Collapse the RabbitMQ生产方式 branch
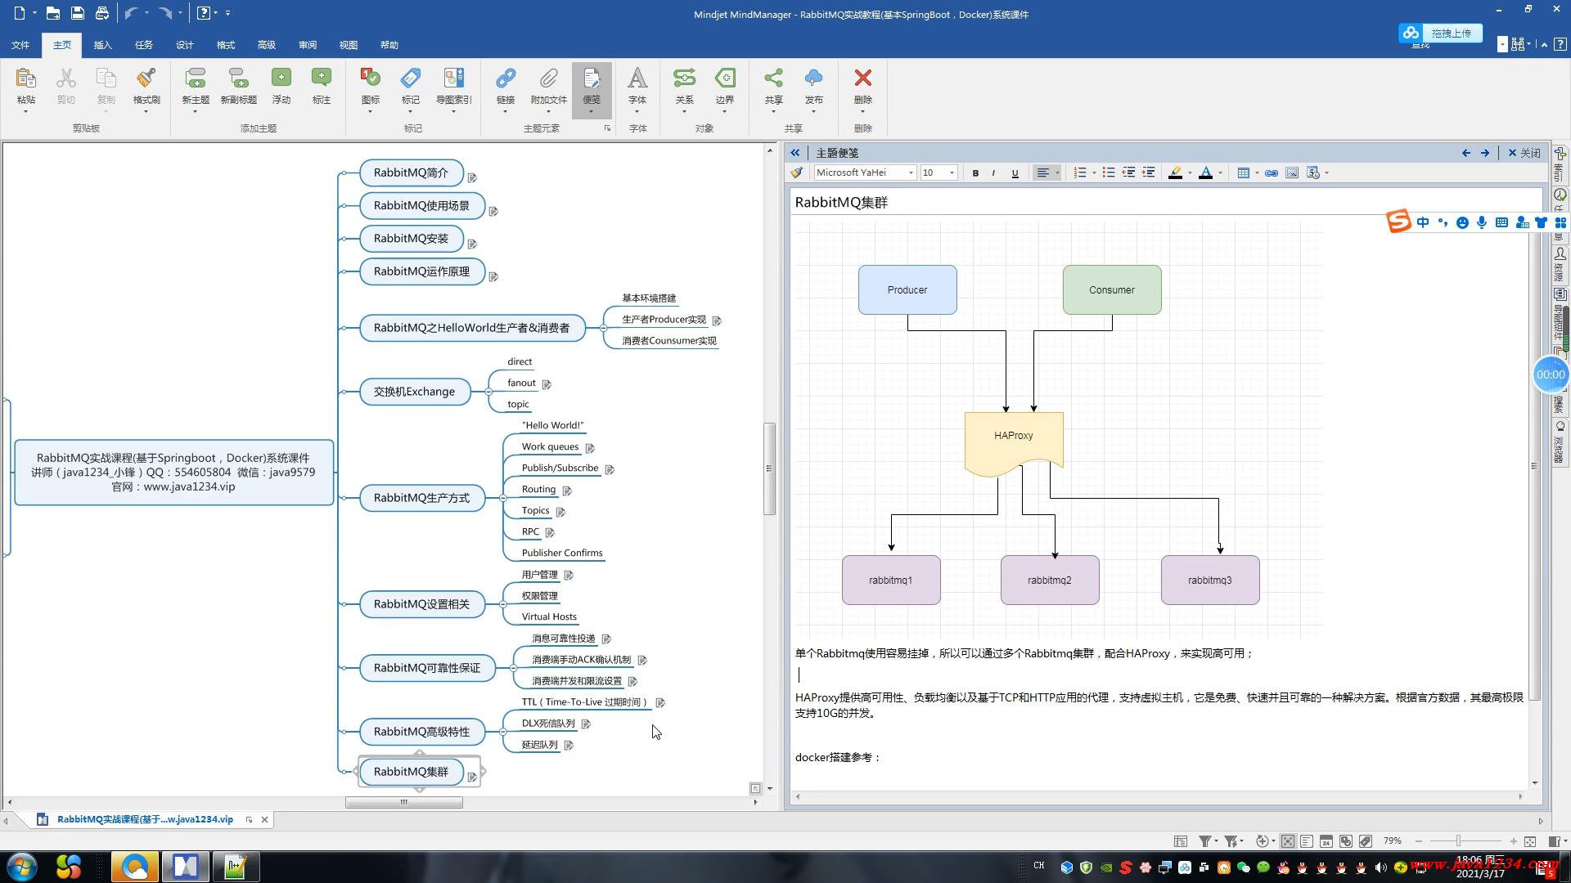 (502, 498)
